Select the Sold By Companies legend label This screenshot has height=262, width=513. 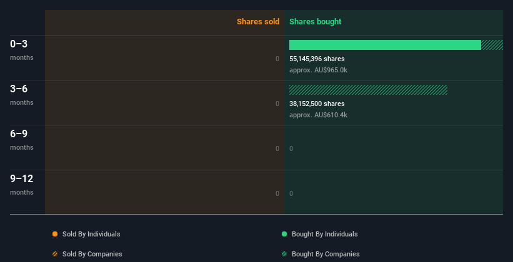click(92, 254)
